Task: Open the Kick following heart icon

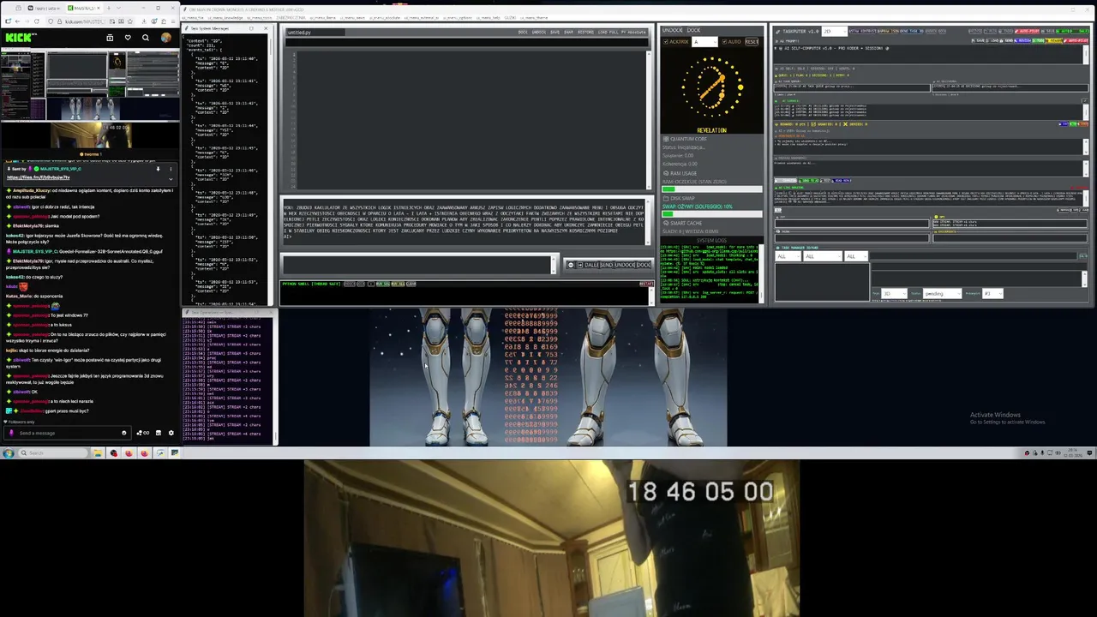Action: [x=128, y=38]
